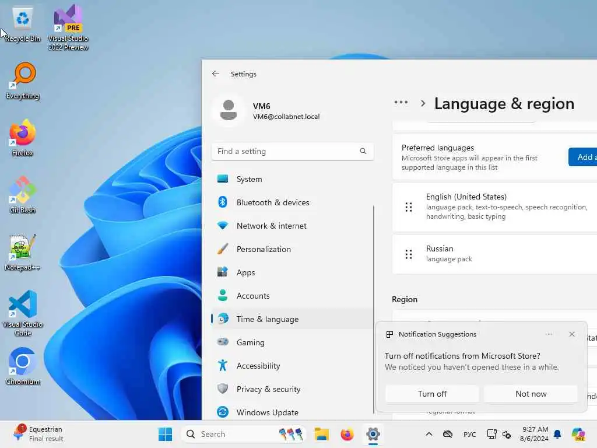Go to Accessibility settings
Image resolution: width=597 pixels, height=448 pixels.
tap(292, 366)
